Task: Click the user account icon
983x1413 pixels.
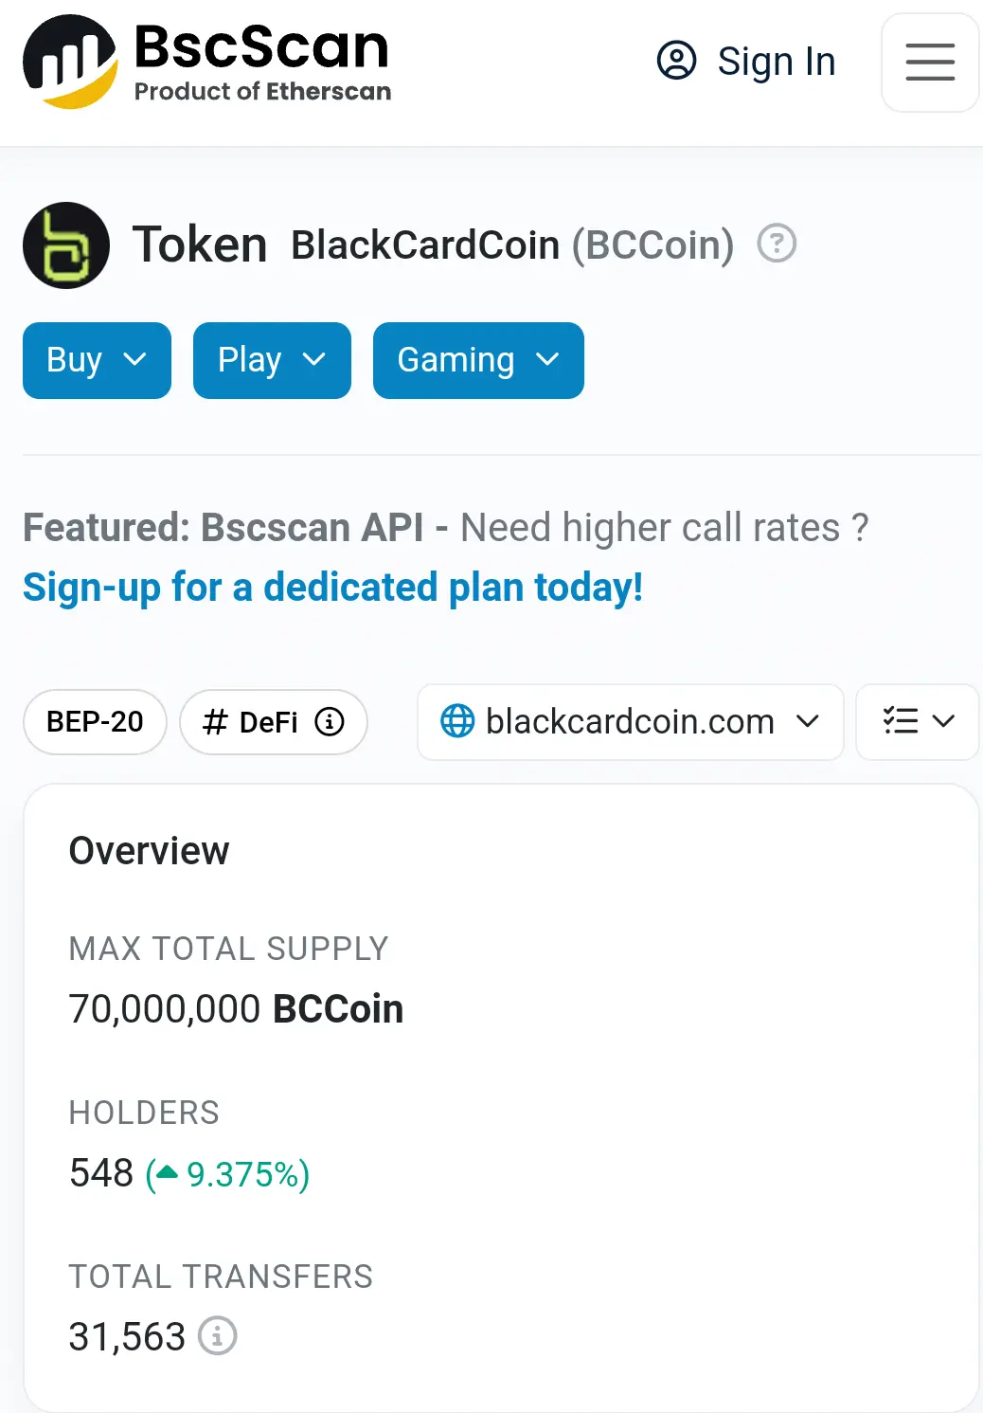Action: pyautogui.click(x=676, y=61)
